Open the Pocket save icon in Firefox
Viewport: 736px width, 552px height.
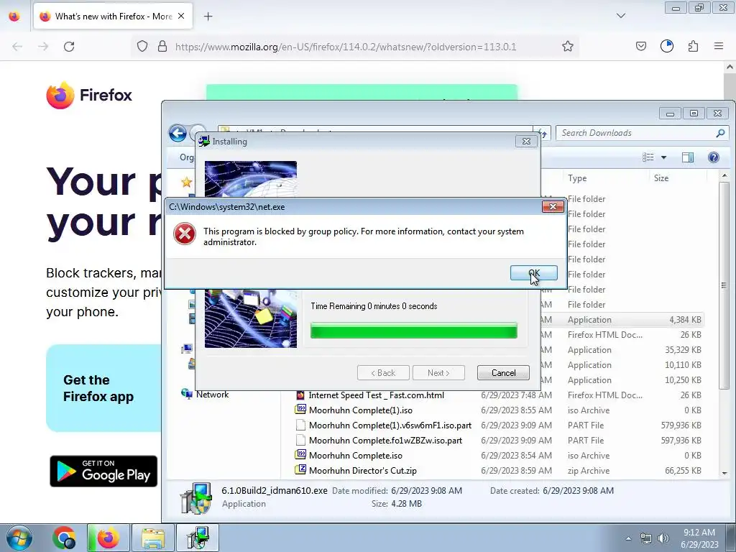tap(640, 46)
